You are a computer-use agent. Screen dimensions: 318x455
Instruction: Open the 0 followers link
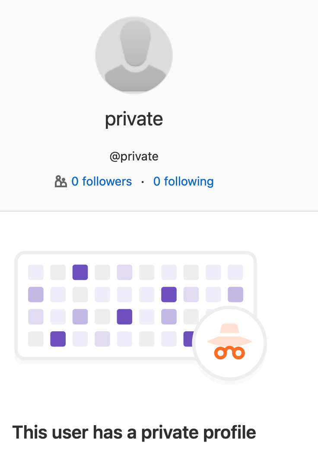click(x=102, y=181)
